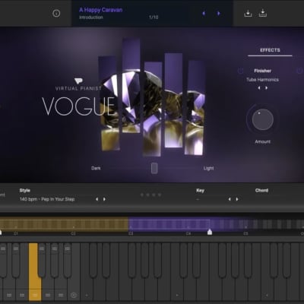Open the A Happy Caravan preset browser
Viewport: 304px width, 304px height.
coord(100,10)
